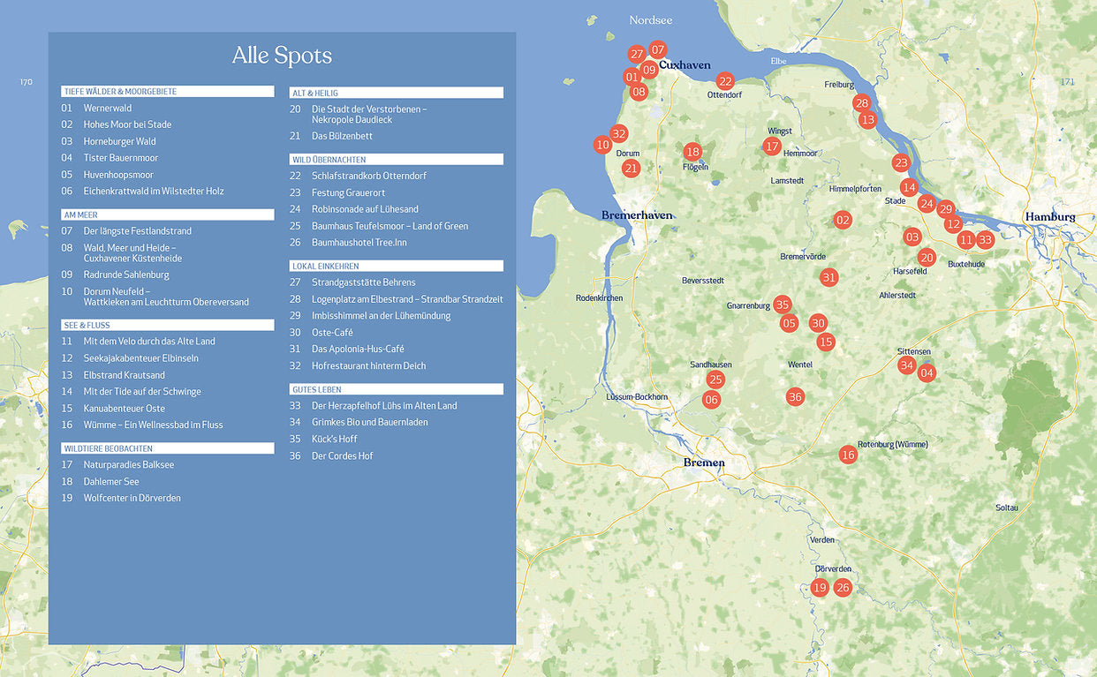Click the GUTES LEBEN section header
This screenshot has width=1097, height=677.
[x=397, y=388]
